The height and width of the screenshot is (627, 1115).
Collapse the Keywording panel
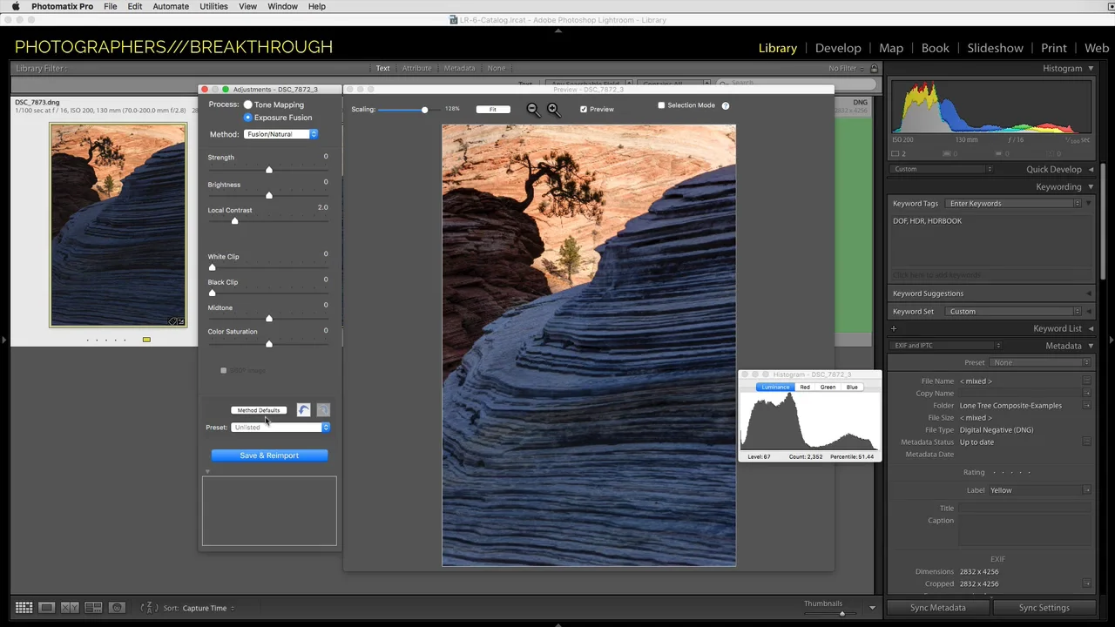tap(1090, 187)
